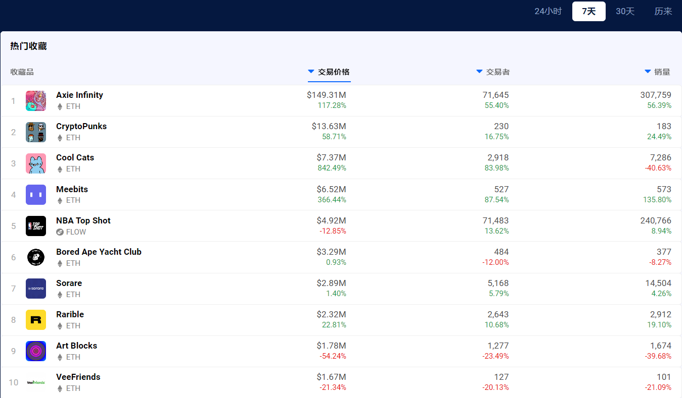This screenshot has width=682, height=398.
Task: Open the VeeFriends logo icon
Action: 36,382
